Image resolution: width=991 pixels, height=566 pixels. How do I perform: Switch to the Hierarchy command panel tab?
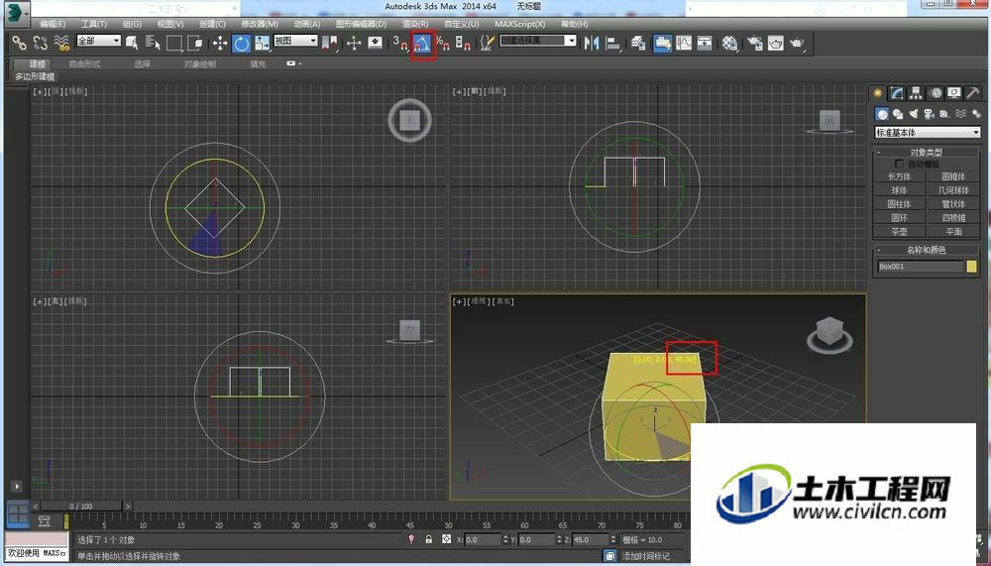916,93
